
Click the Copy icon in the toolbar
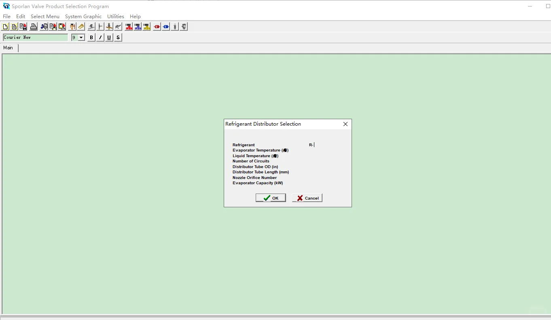coord(53,27)
